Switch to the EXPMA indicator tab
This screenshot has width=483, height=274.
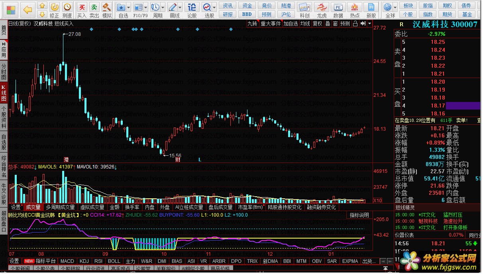point(350,261)
